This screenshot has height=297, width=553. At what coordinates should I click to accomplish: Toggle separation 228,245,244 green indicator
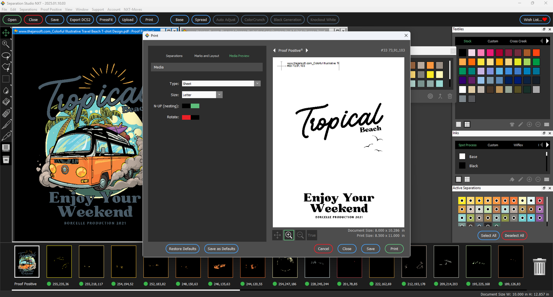tap(307, 284)
